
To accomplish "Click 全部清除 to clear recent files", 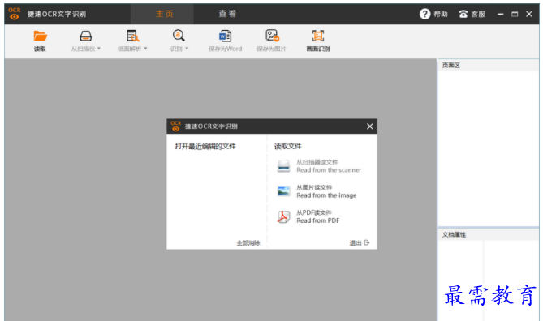I will tap(248, 243).
